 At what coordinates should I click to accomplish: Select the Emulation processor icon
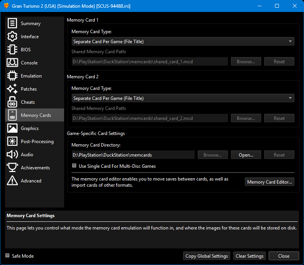12,76
